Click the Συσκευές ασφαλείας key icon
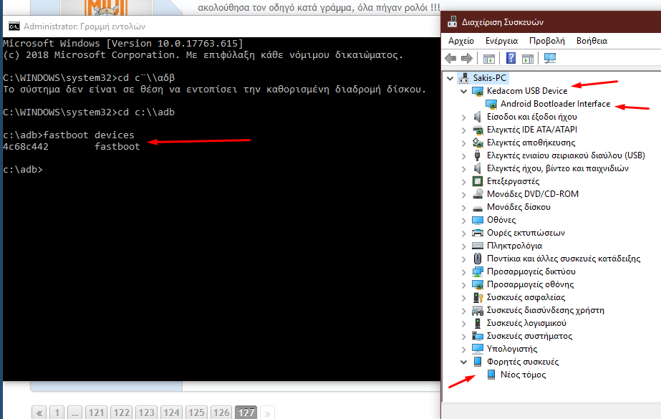 (x=478, y=298)
